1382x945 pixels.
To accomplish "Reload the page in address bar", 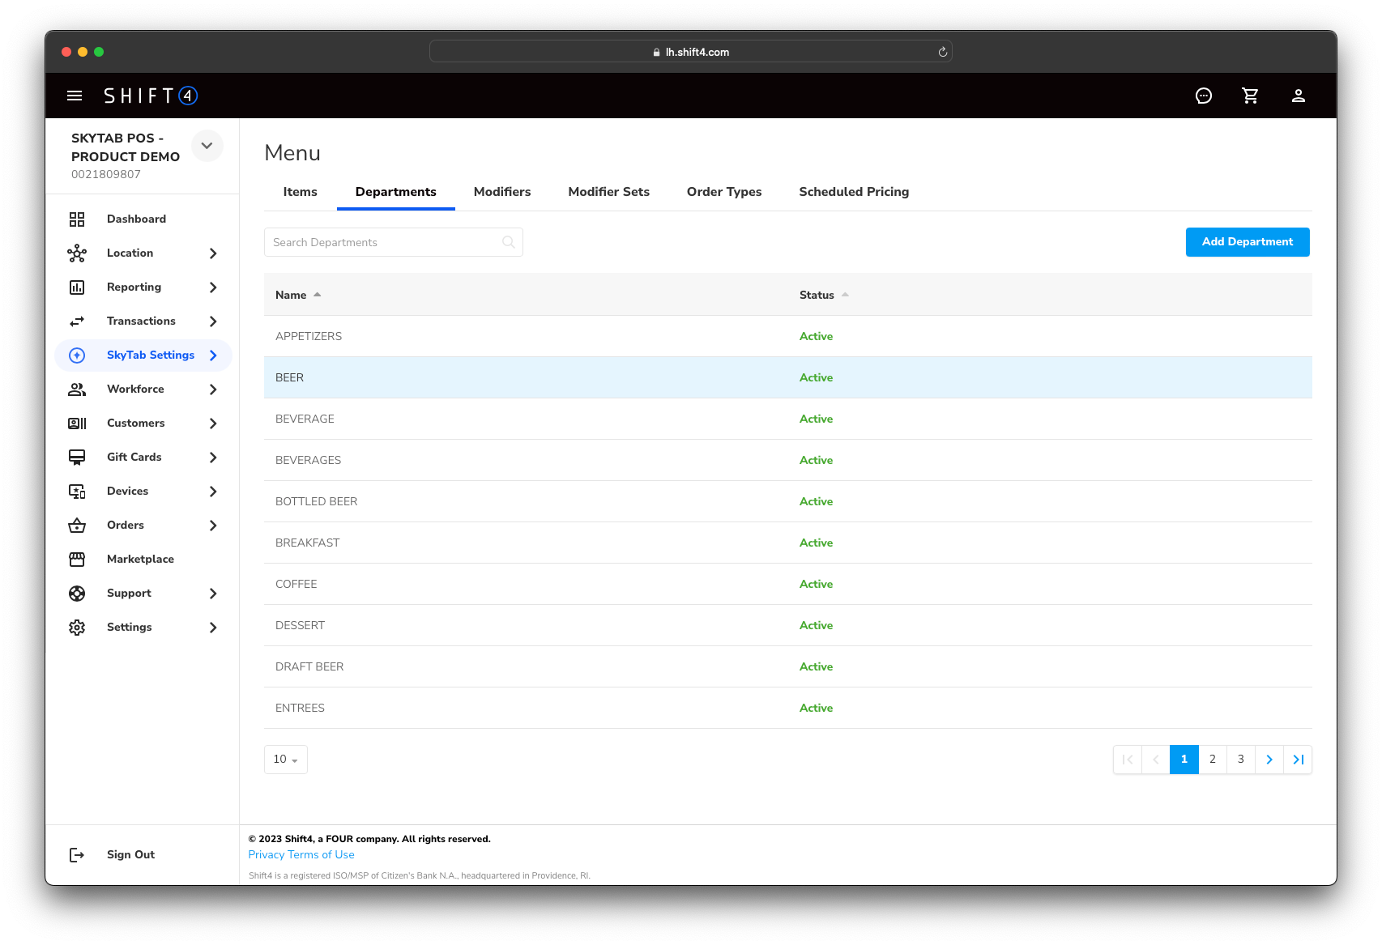I will (942, 52).
